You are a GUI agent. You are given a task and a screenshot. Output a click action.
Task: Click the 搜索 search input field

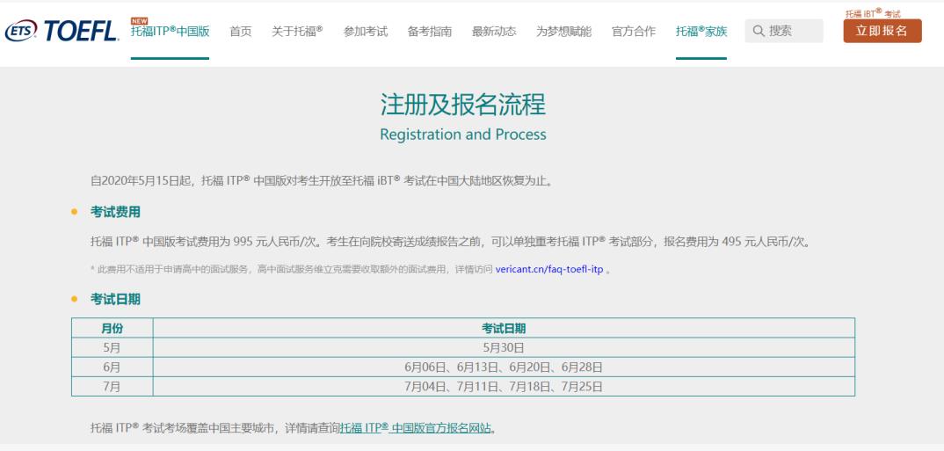[x=784, y=31]
